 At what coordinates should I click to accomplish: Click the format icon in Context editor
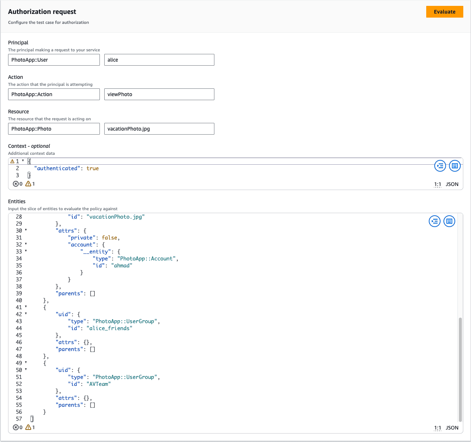440,166
